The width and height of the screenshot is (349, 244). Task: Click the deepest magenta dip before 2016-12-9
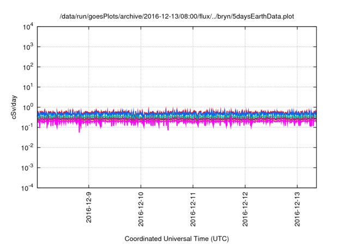point(79,130)
